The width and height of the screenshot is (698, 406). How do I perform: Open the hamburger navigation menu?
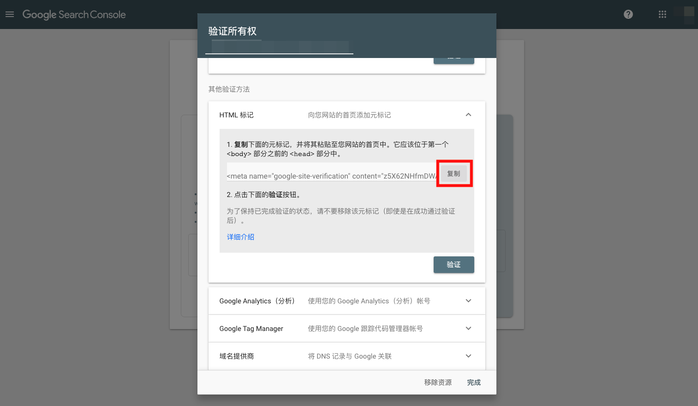click(x=10, y=14)
